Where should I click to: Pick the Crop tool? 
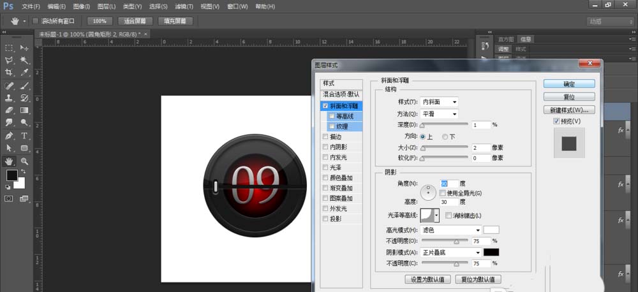click(x=10, y=73)
